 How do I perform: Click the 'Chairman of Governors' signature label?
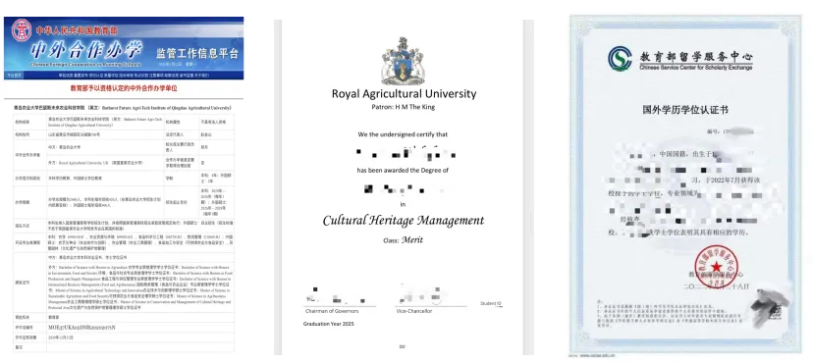click(332, 311)
